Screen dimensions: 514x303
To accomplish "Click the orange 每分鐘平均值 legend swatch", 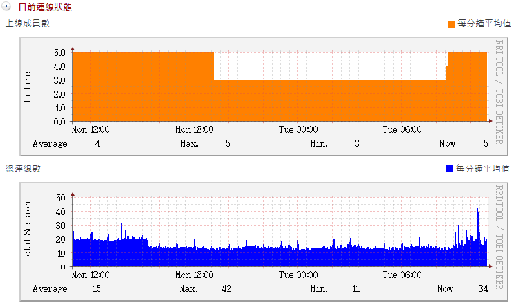I will pyautogui.click(x=451, y=24).
